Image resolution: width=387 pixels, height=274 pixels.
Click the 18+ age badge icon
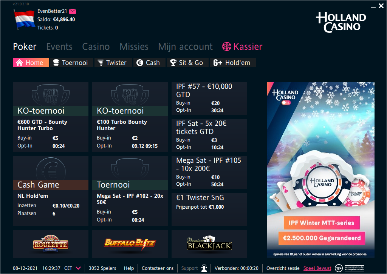pos(339,268)
